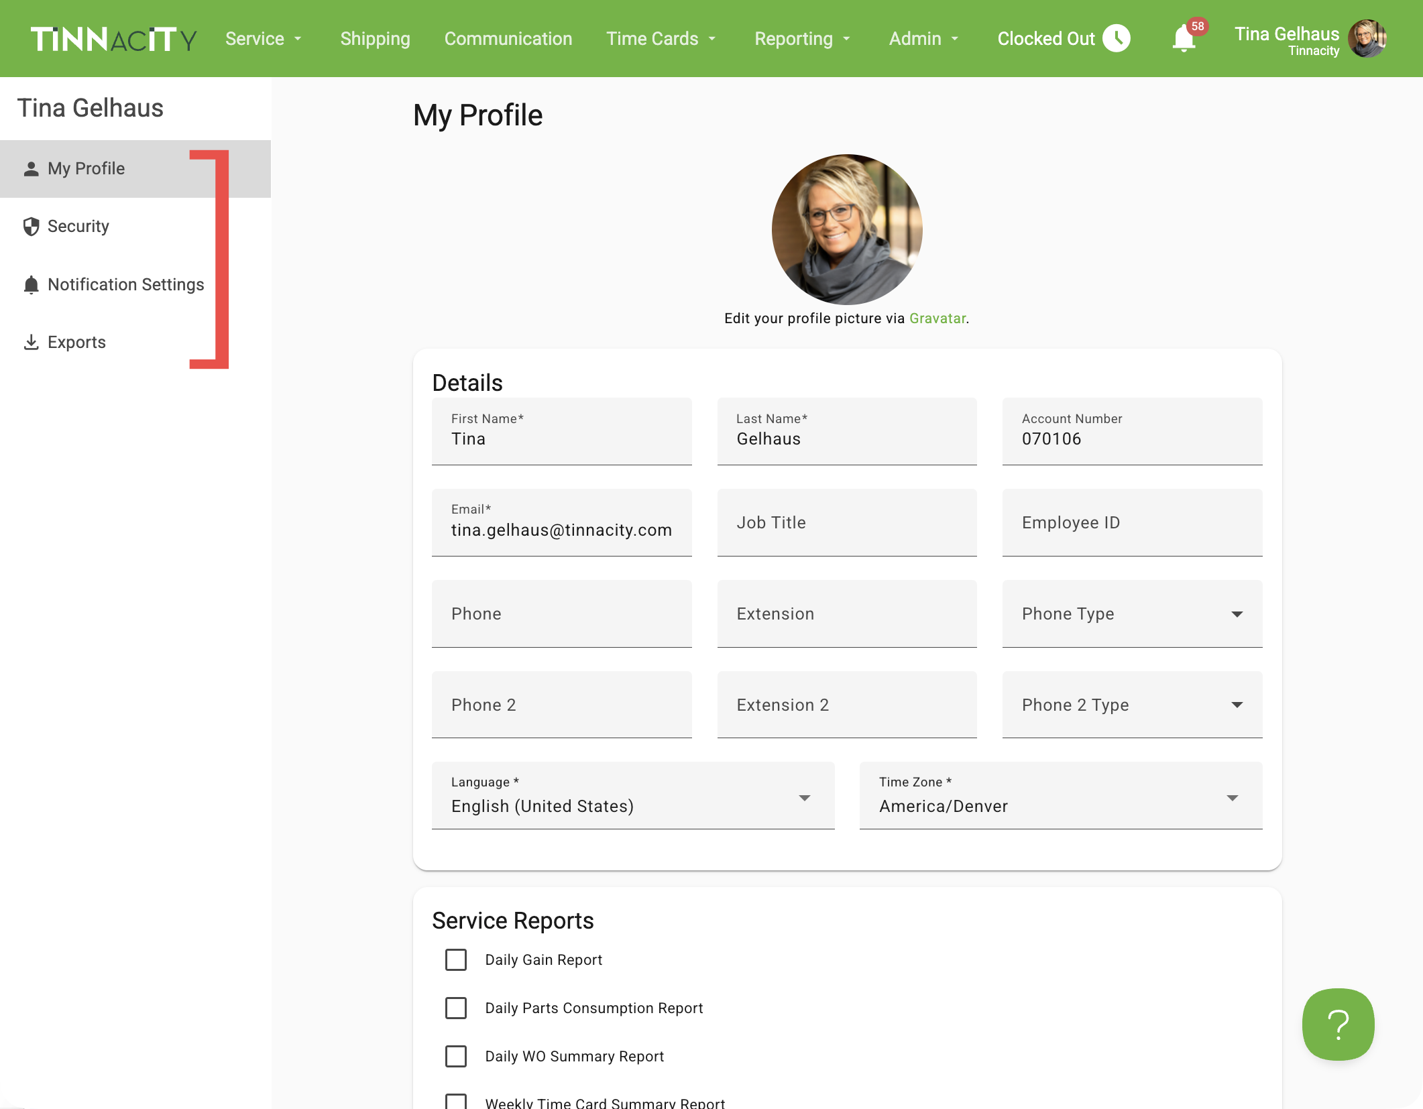Expand the Phone Type dropdown
This screenshot has width=1423, height=1109.
pos(1132,614)
